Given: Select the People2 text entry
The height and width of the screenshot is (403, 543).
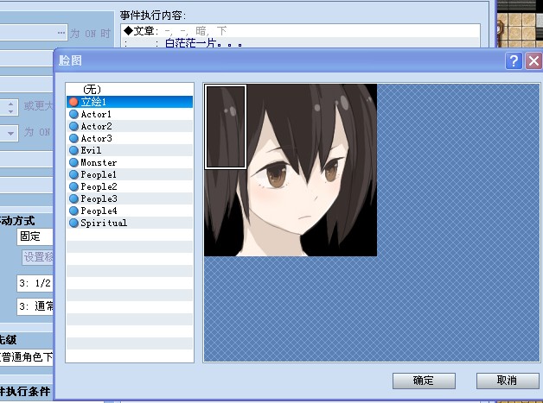Looking at the screenshot, I should point(99,186).
